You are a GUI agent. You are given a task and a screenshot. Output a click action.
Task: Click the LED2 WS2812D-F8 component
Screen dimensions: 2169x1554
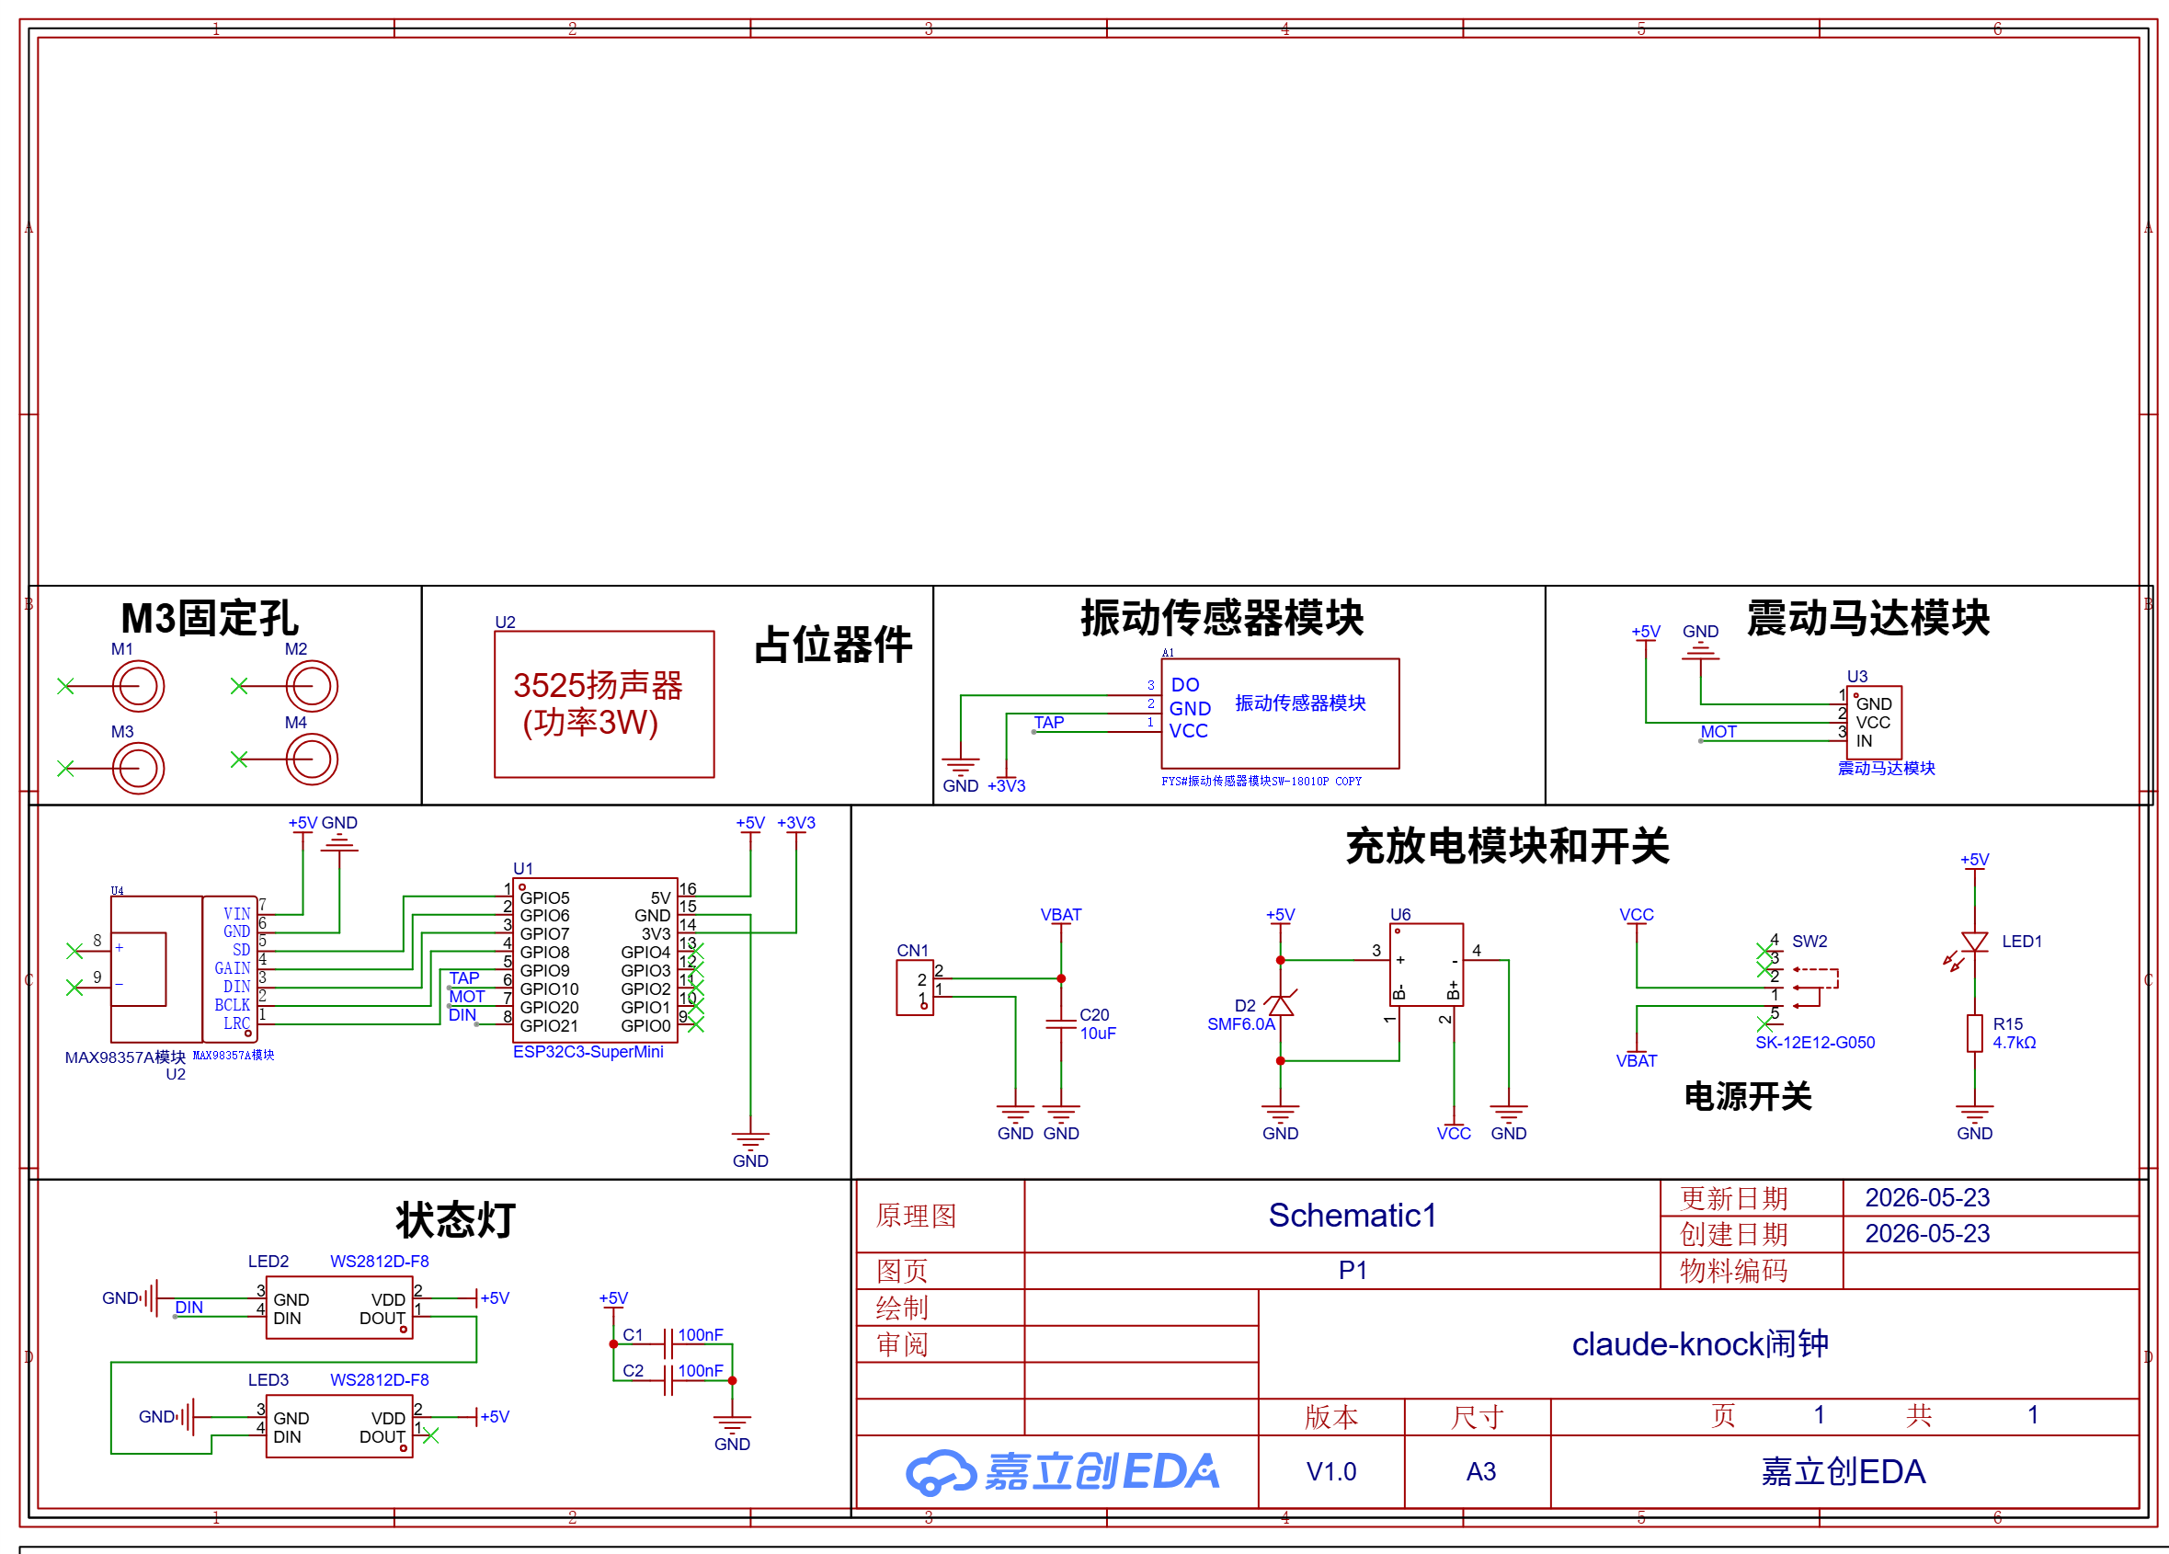click(x=338, y=1308)
